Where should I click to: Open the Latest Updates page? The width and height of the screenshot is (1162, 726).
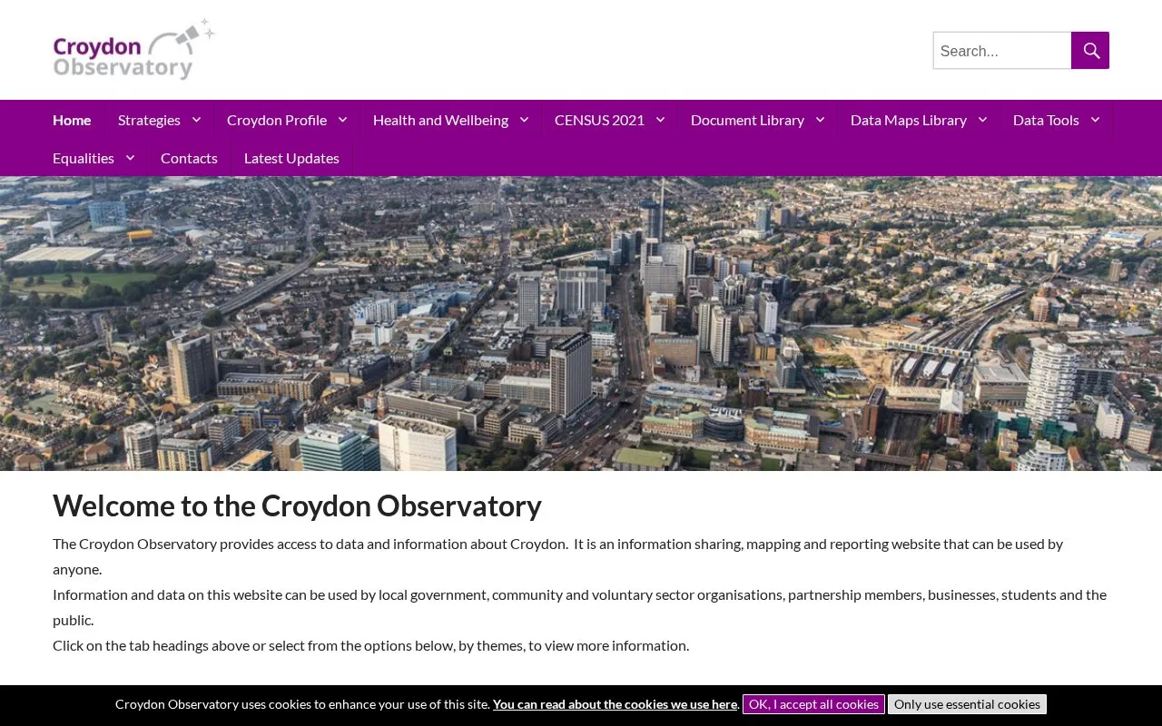[x=291, y=158]
